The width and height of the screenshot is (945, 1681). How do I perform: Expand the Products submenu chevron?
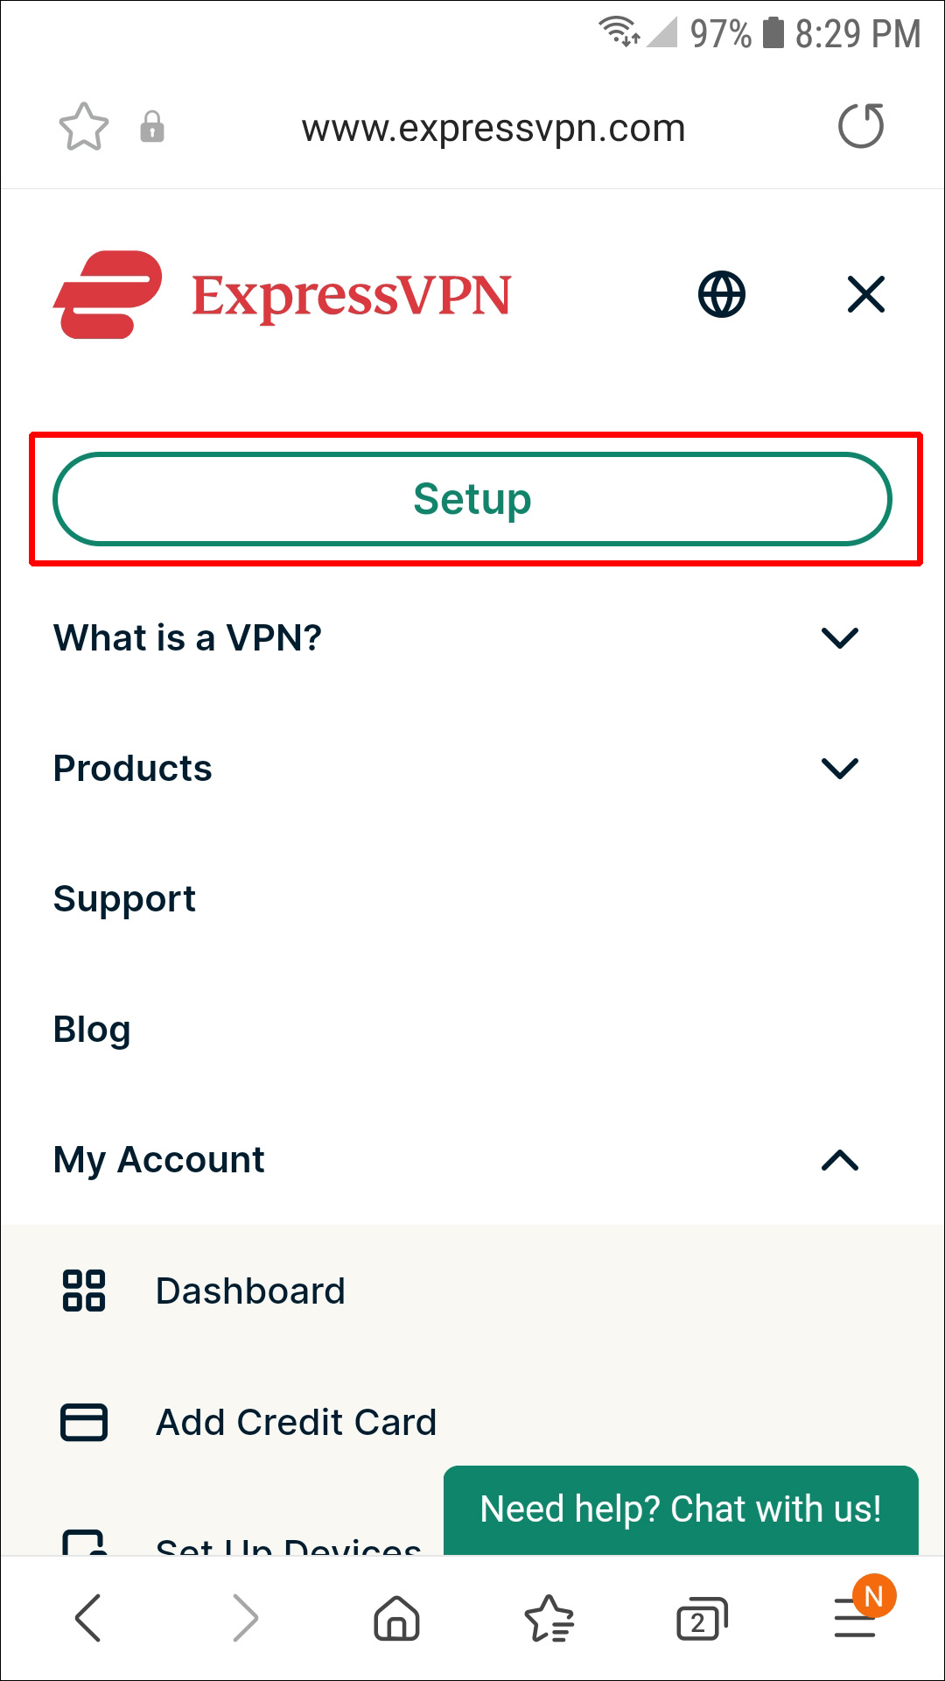click(x=840, y=768)
